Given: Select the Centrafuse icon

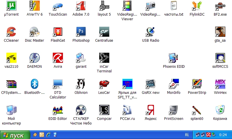Looking at the screenshot, I should coord(104,32).
